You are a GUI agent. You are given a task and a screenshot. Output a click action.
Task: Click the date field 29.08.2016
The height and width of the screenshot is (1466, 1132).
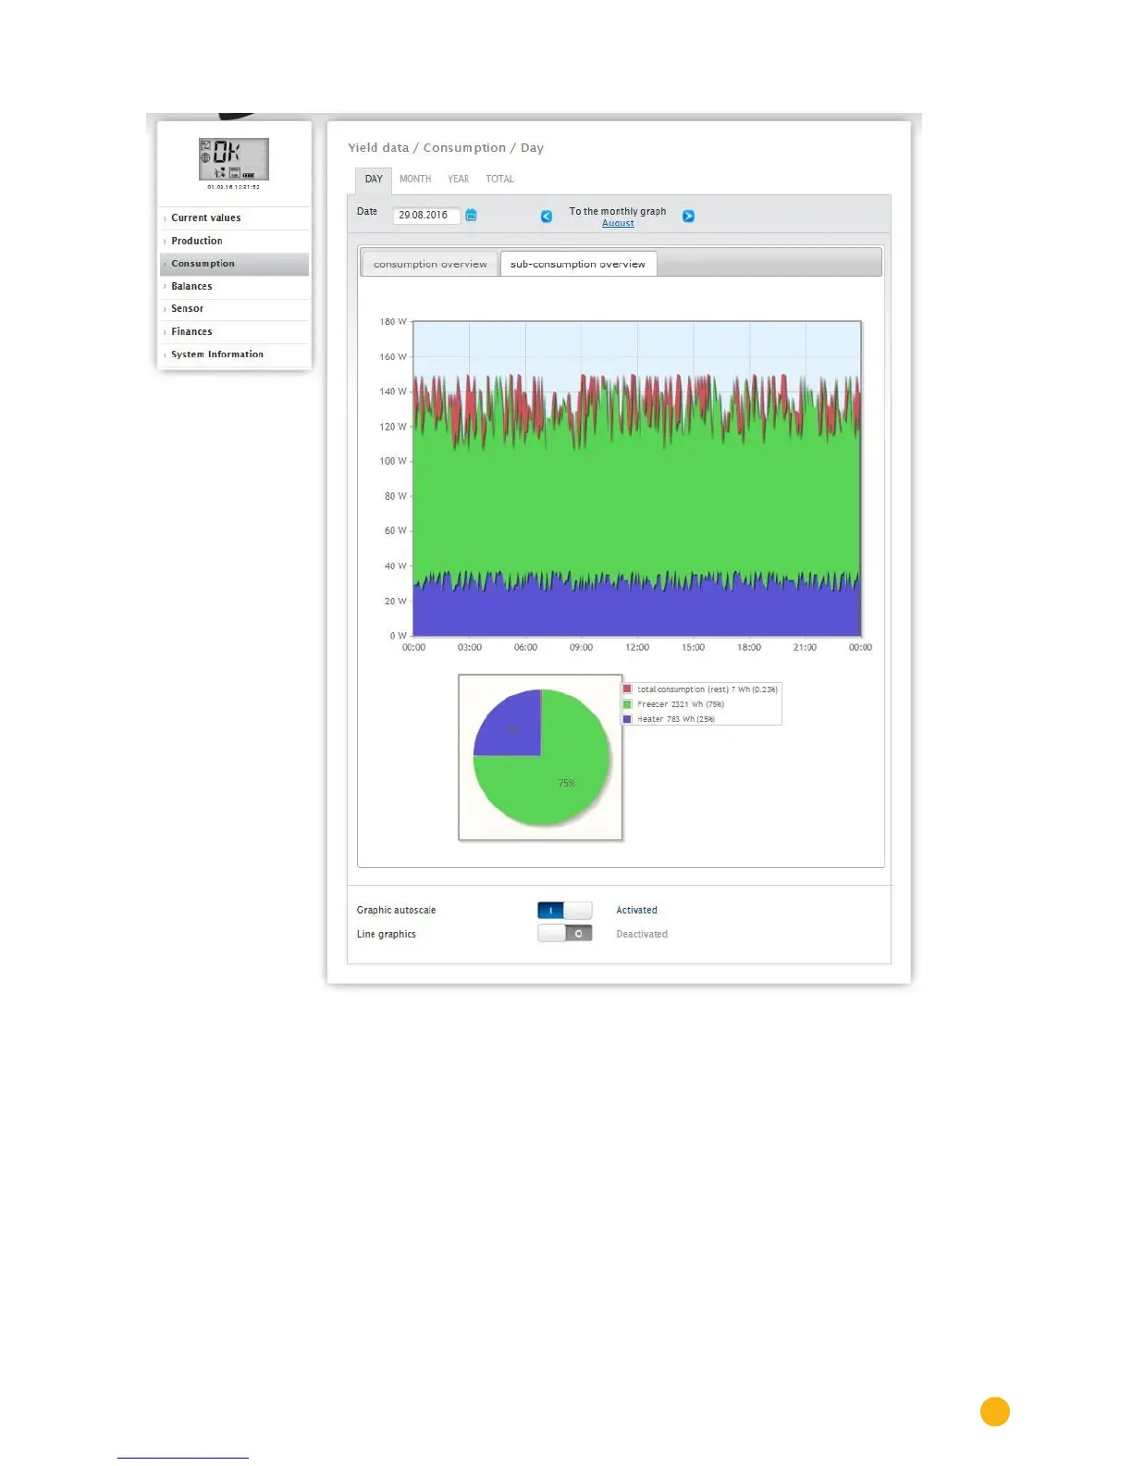426,215
